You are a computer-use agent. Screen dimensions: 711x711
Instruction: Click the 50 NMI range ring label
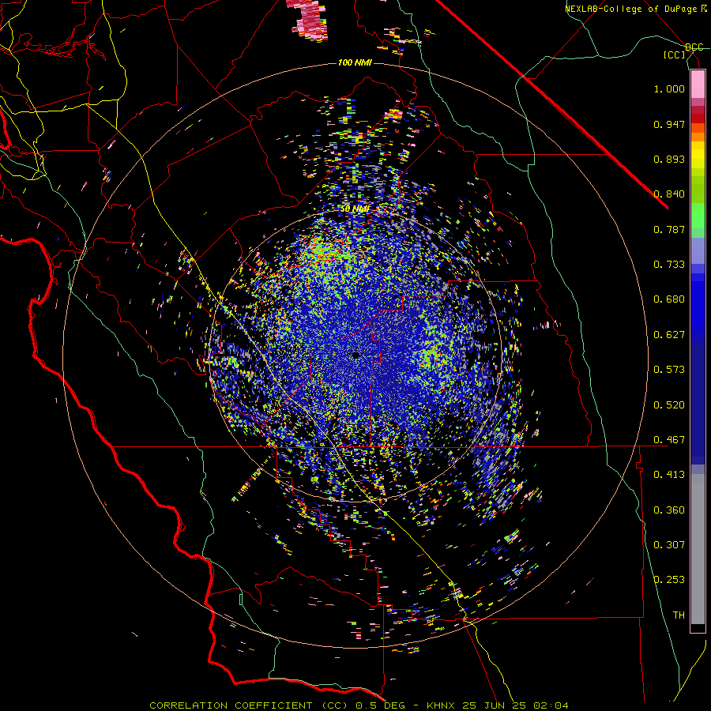[355, 209]
